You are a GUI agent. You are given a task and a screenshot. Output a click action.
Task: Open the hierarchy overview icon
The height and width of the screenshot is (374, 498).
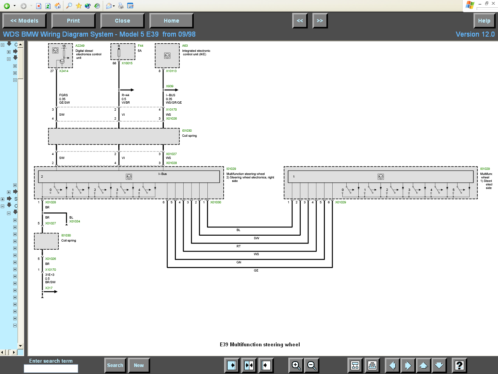coord(355,365)
